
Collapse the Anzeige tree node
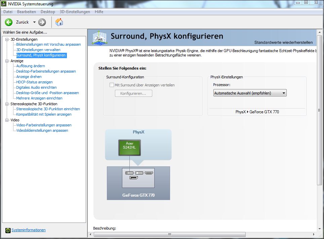[x=7, y=61]
